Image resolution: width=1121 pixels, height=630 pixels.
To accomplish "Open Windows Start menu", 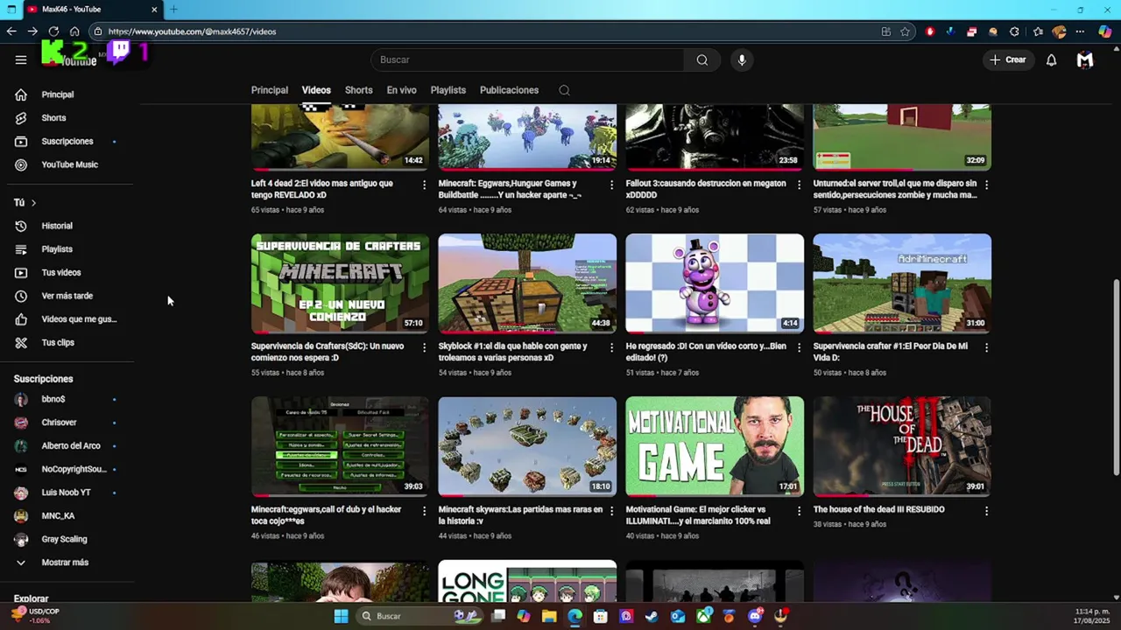I will [x=341, y=616].
